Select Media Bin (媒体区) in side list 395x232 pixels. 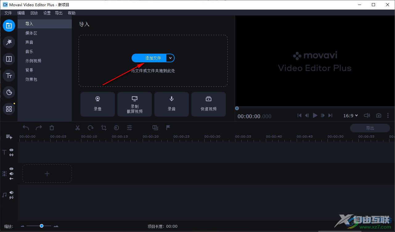coord(45,33)
